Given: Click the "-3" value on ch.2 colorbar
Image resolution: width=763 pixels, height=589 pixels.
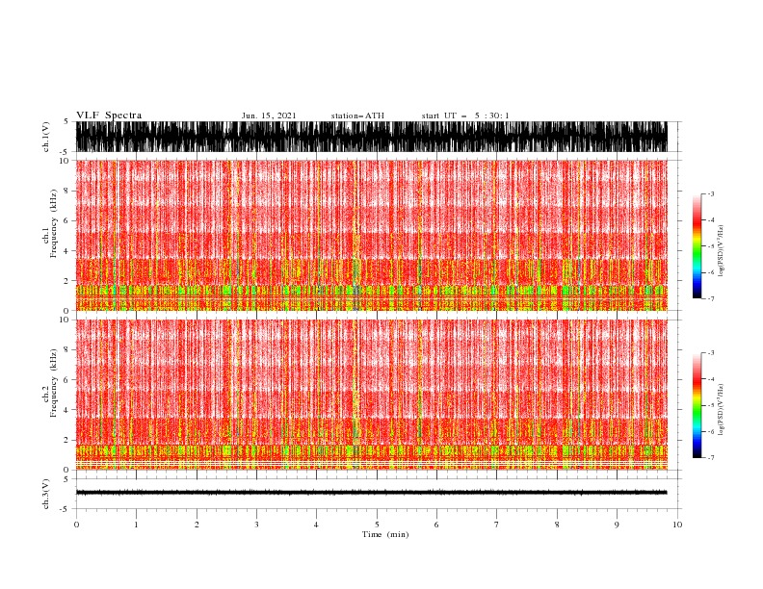Looking at the screenshot, I should (711, 353).
